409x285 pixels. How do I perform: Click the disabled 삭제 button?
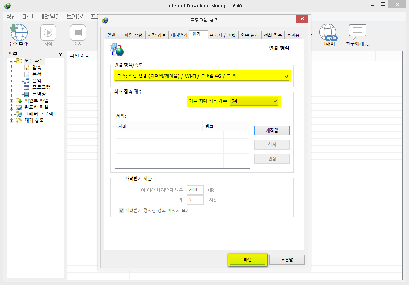pyautogui.click(x=272, y=145)
